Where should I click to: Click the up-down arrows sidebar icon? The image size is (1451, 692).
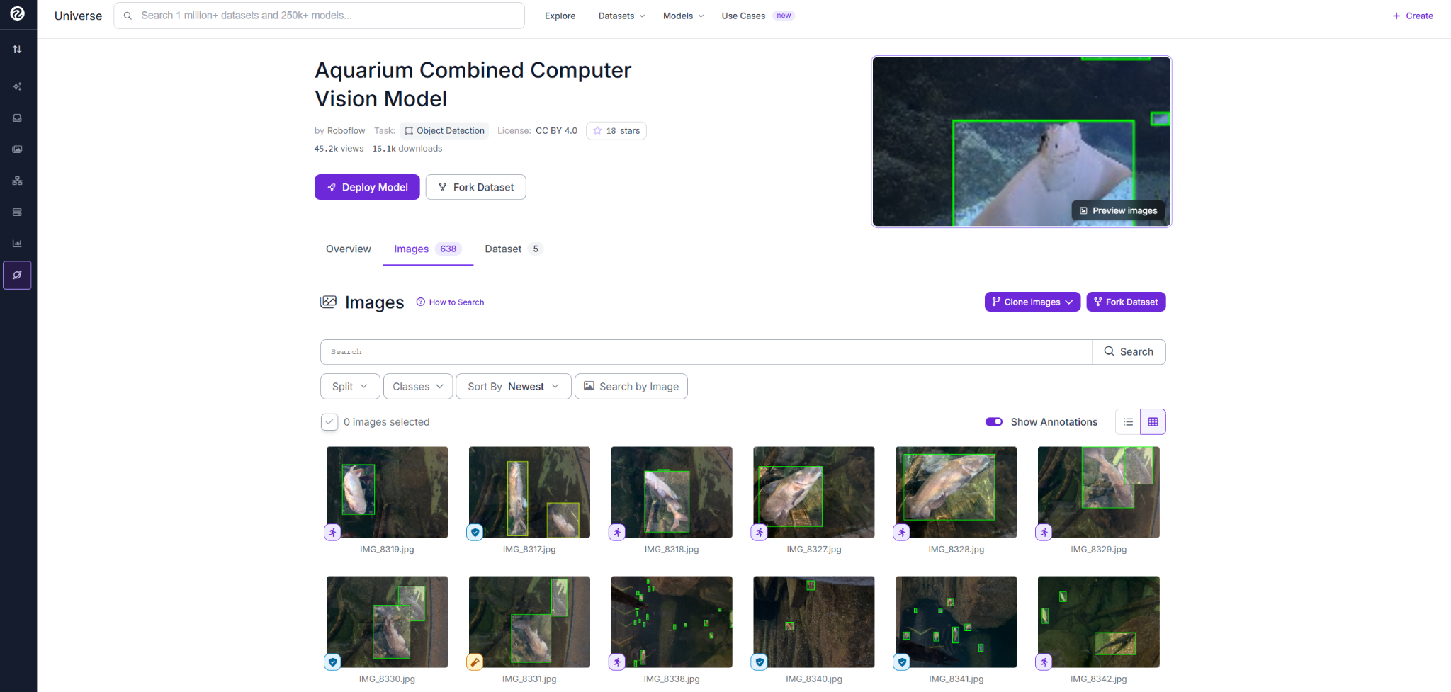pos(17,50)
